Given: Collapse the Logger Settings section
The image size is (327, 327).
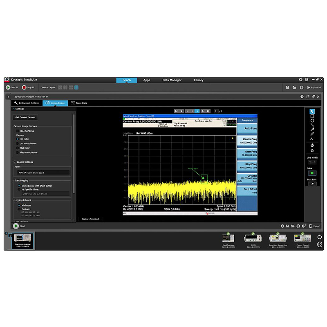Looking at the screenshot, I should 15,162.
